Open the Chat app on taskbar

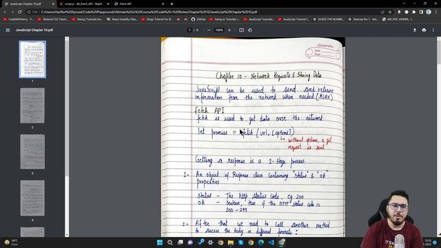190,242
